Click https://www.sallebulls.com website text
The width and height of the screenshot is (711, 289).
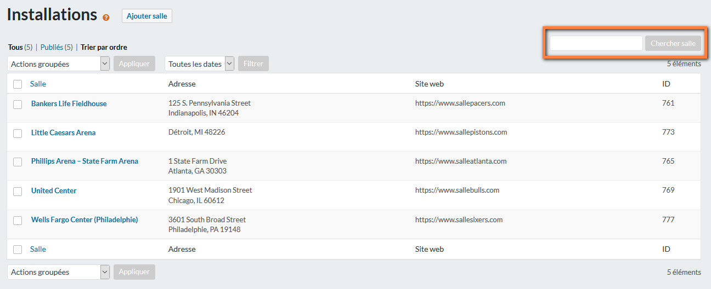point(457,190)
